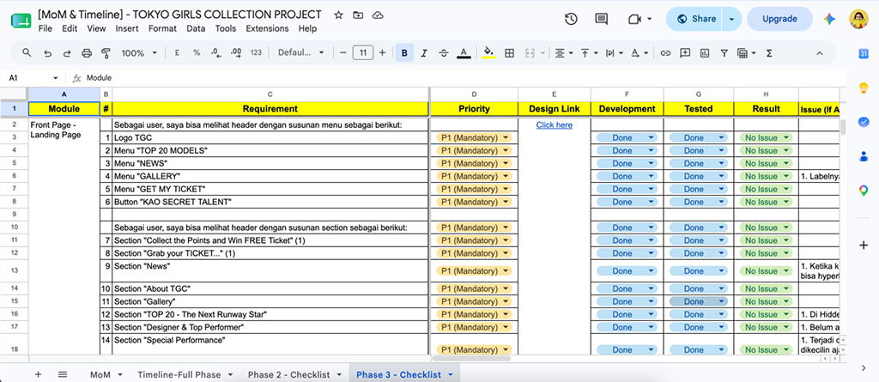
Task: Open the "Click here" design link
Action: coord(554,125)
